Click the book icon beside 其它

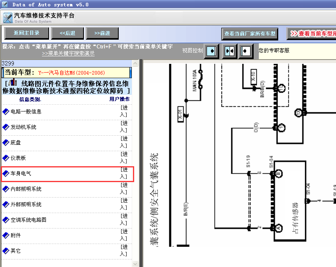point(6,251)
